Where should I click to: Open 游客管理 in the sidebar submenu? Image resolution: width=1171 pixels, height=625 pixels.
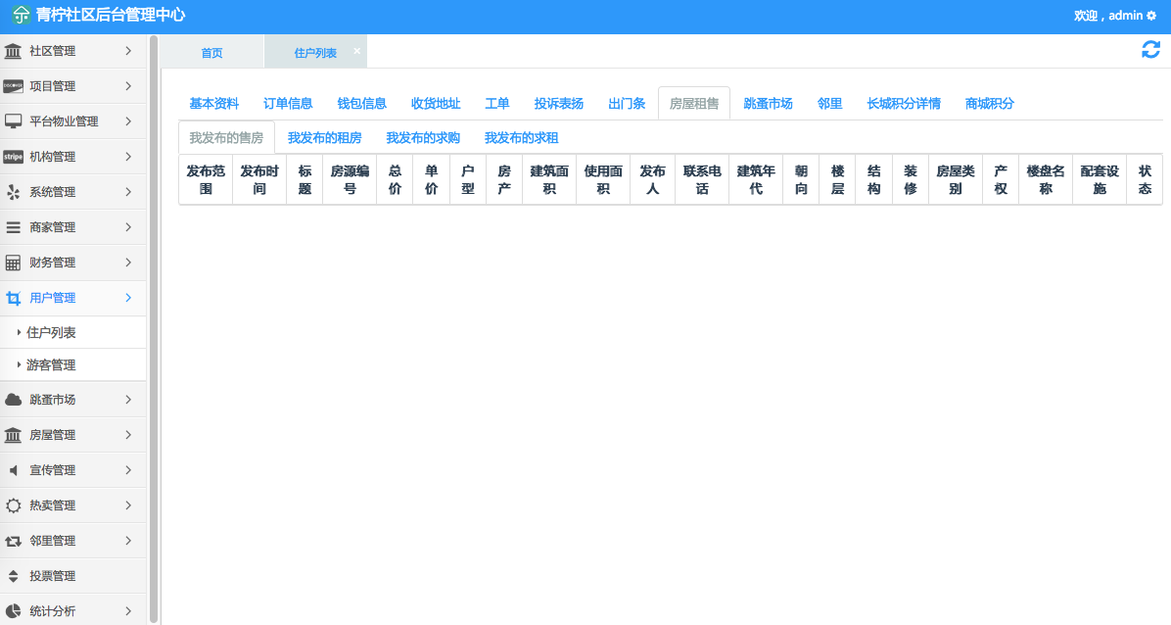(73, 364)
